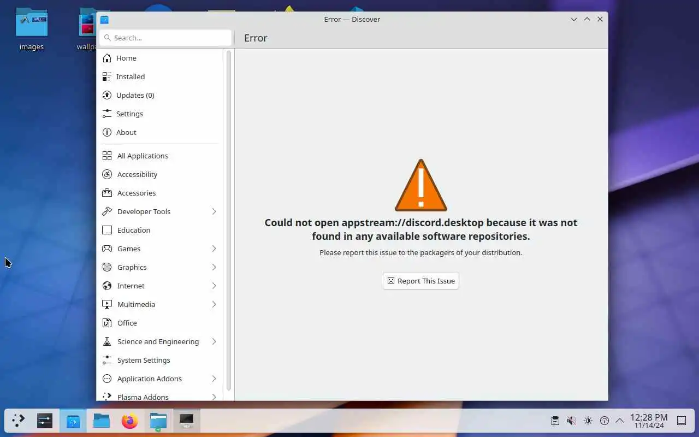Open brightness and color tray icon
The height and width of the screenshot is (437, 699).
click(588, 421)
